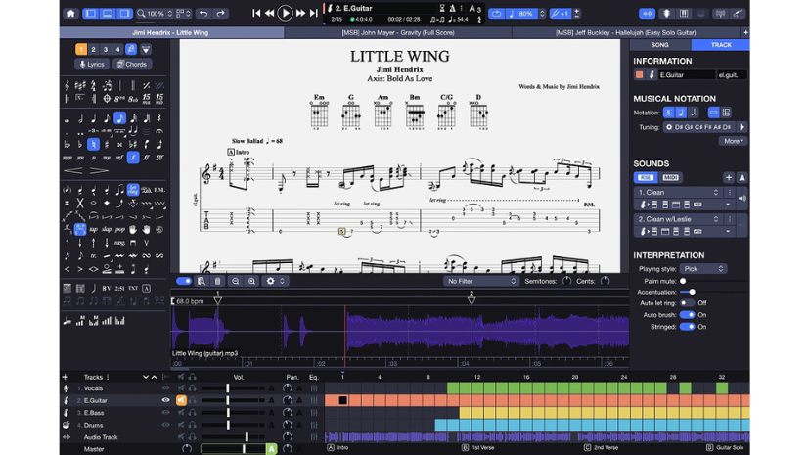Click the trash icon in audio toolbar
809x455 pixels.
point(217,281)
